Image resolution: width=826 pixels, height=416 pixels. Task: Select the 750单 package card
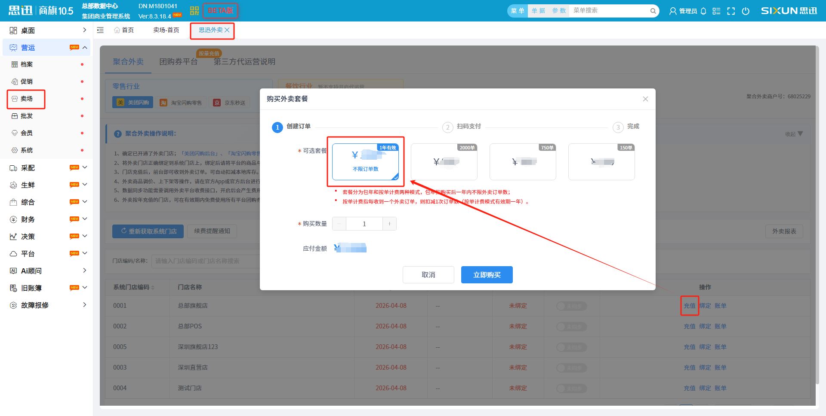(x=523, y=162)
